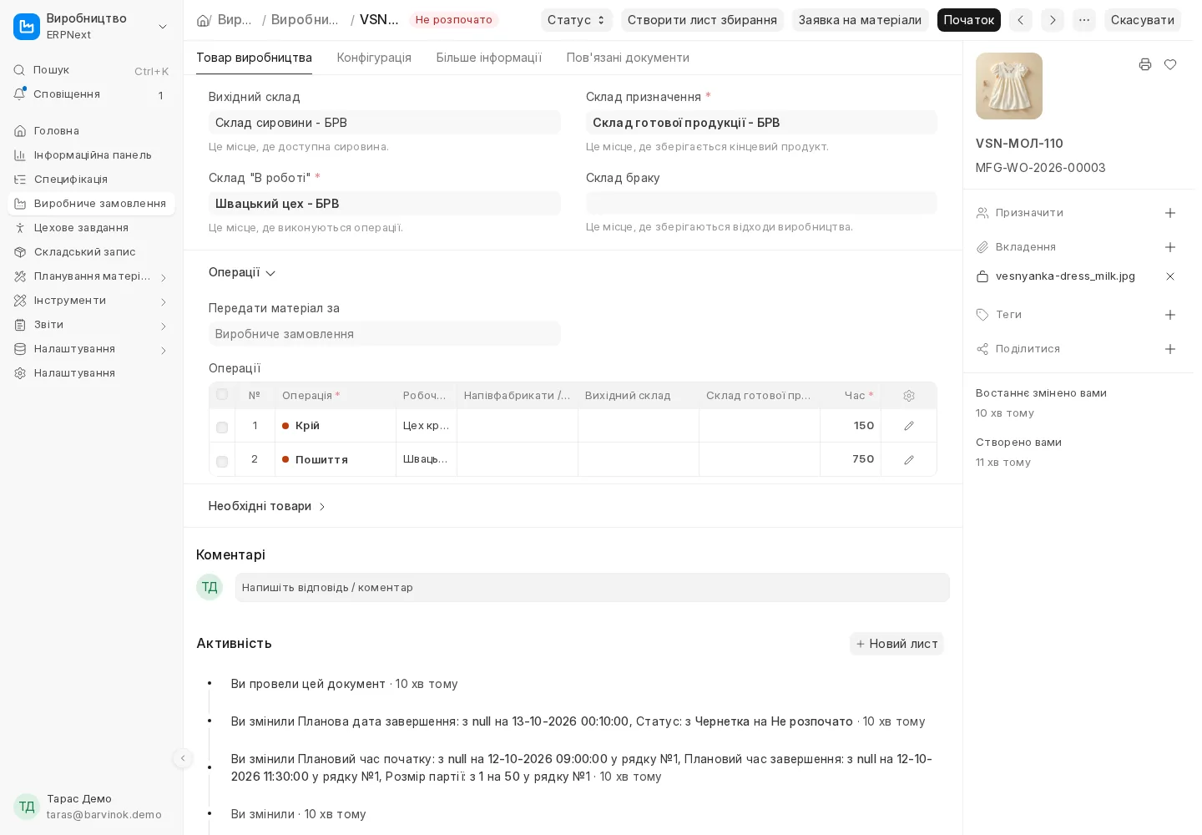Add attachment with Вкладення plus icon
The width and height of the screenshot is (1202, 835).
[1170, 247]
